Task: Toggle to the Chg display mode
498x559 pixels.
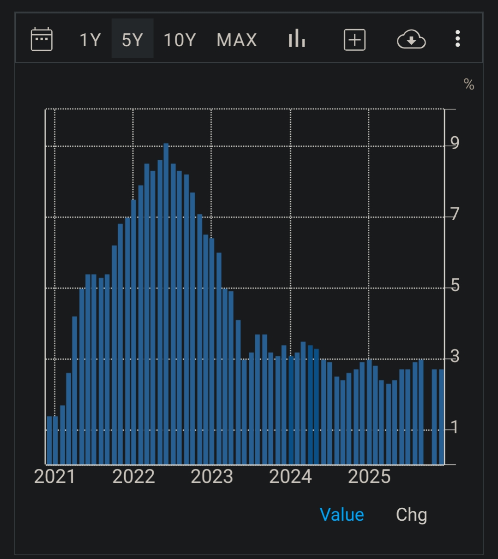Action: click(411, 515)
